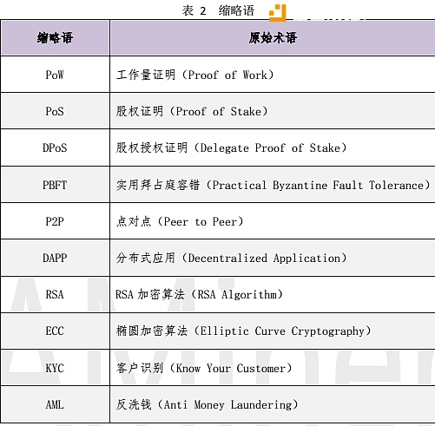Select the DAPP abbreviation cell
The width and height of the screenshot is (435, 426).
(x=55, y=258)
